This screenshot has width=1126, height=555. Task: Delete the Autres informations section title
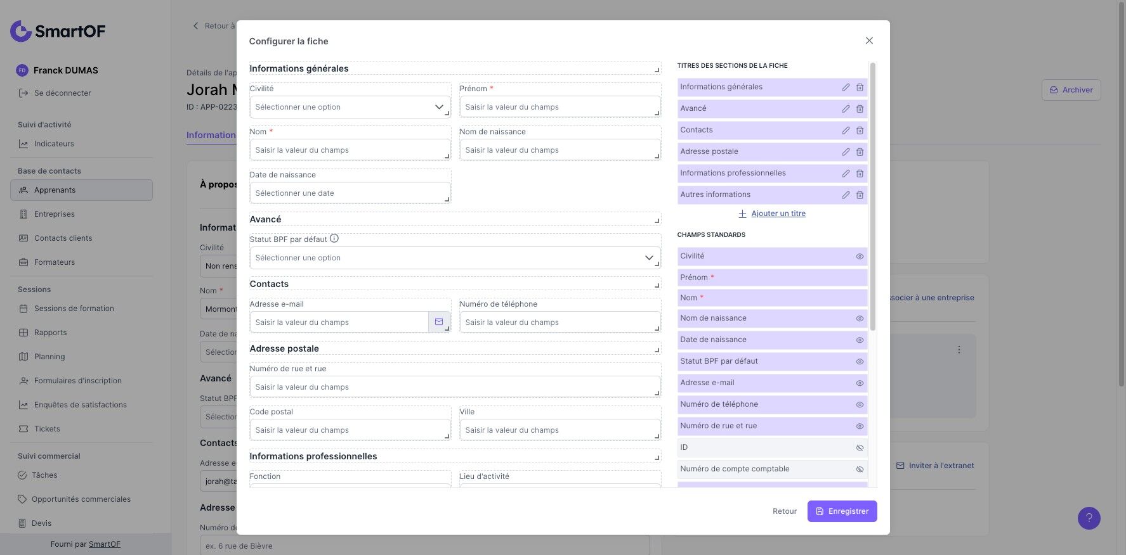click(860, 195)
